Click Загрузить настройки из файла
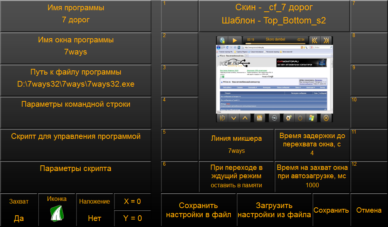388x227 pixels. point(274,210)
